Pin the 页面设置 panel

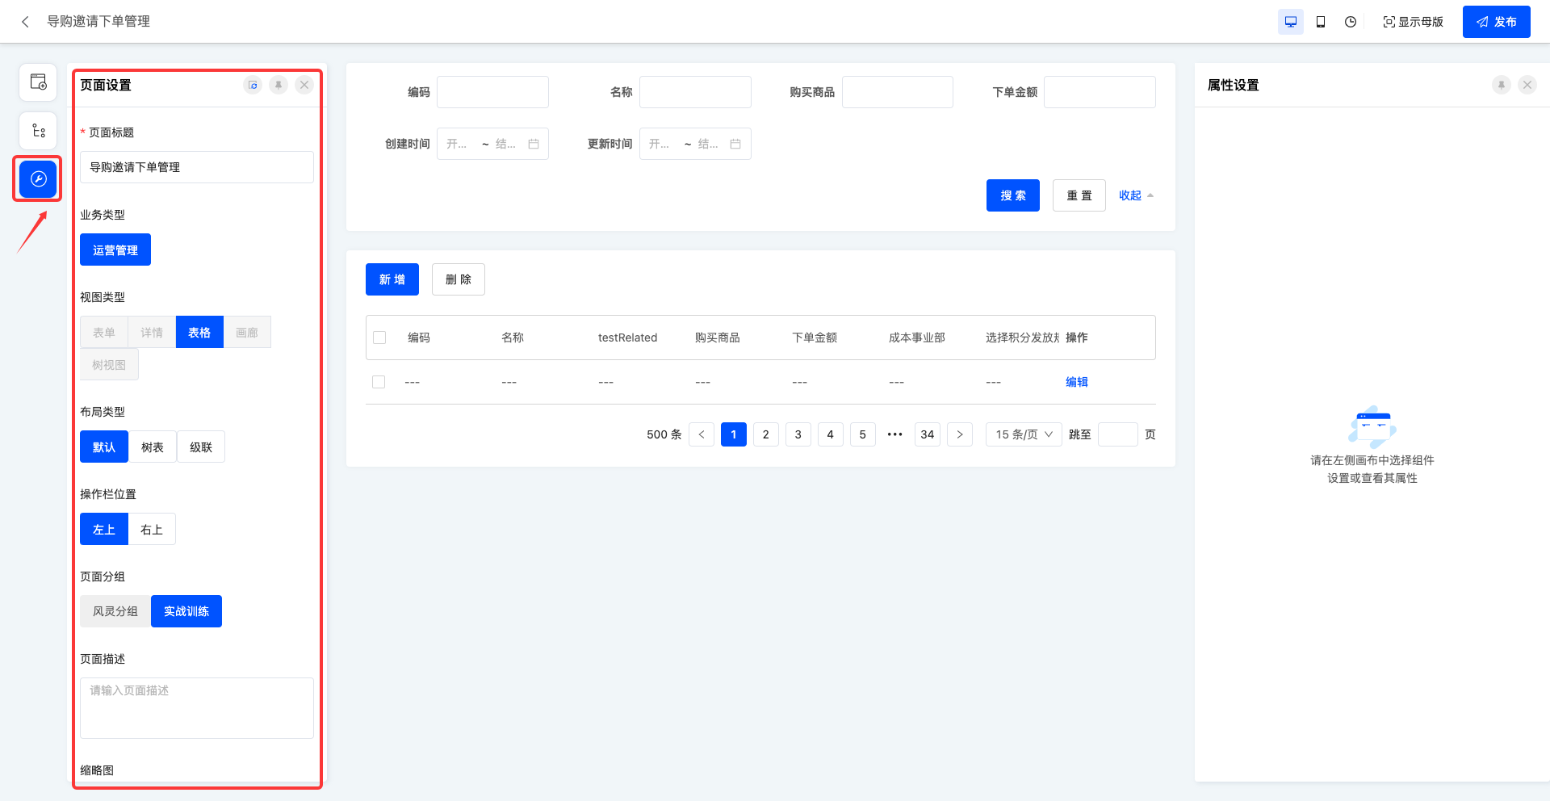[x=279, y=85]
